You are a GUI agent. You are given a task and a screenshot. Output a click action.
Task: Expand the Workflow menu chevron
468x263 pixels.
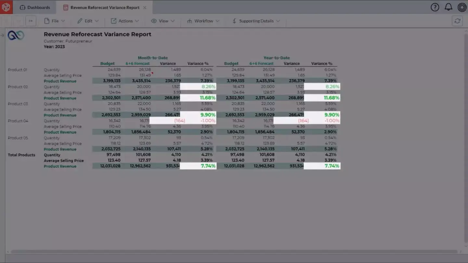tap(217, 21)
